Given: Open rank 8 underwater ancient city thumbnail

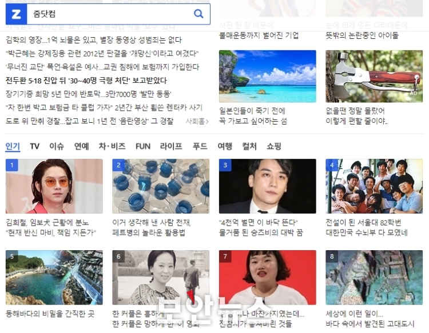Looking at the screenshot, I should [x=374, y=278].
